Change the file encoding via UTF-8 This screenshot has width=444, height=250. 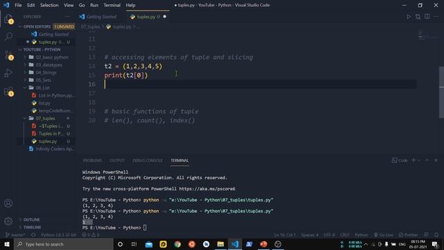pyautogui.click(x=329, y=235)
